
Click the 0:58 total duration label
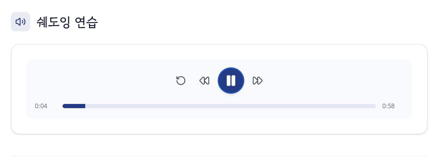pyautogui.click(x=388, y=106)
